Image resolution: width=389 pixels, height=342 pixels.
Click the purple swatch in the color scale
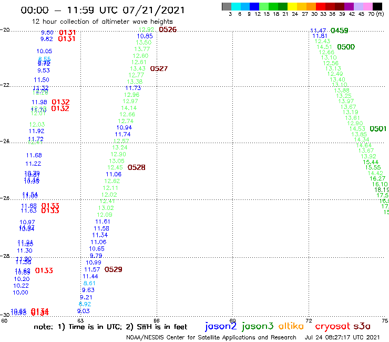coord(349,6)
